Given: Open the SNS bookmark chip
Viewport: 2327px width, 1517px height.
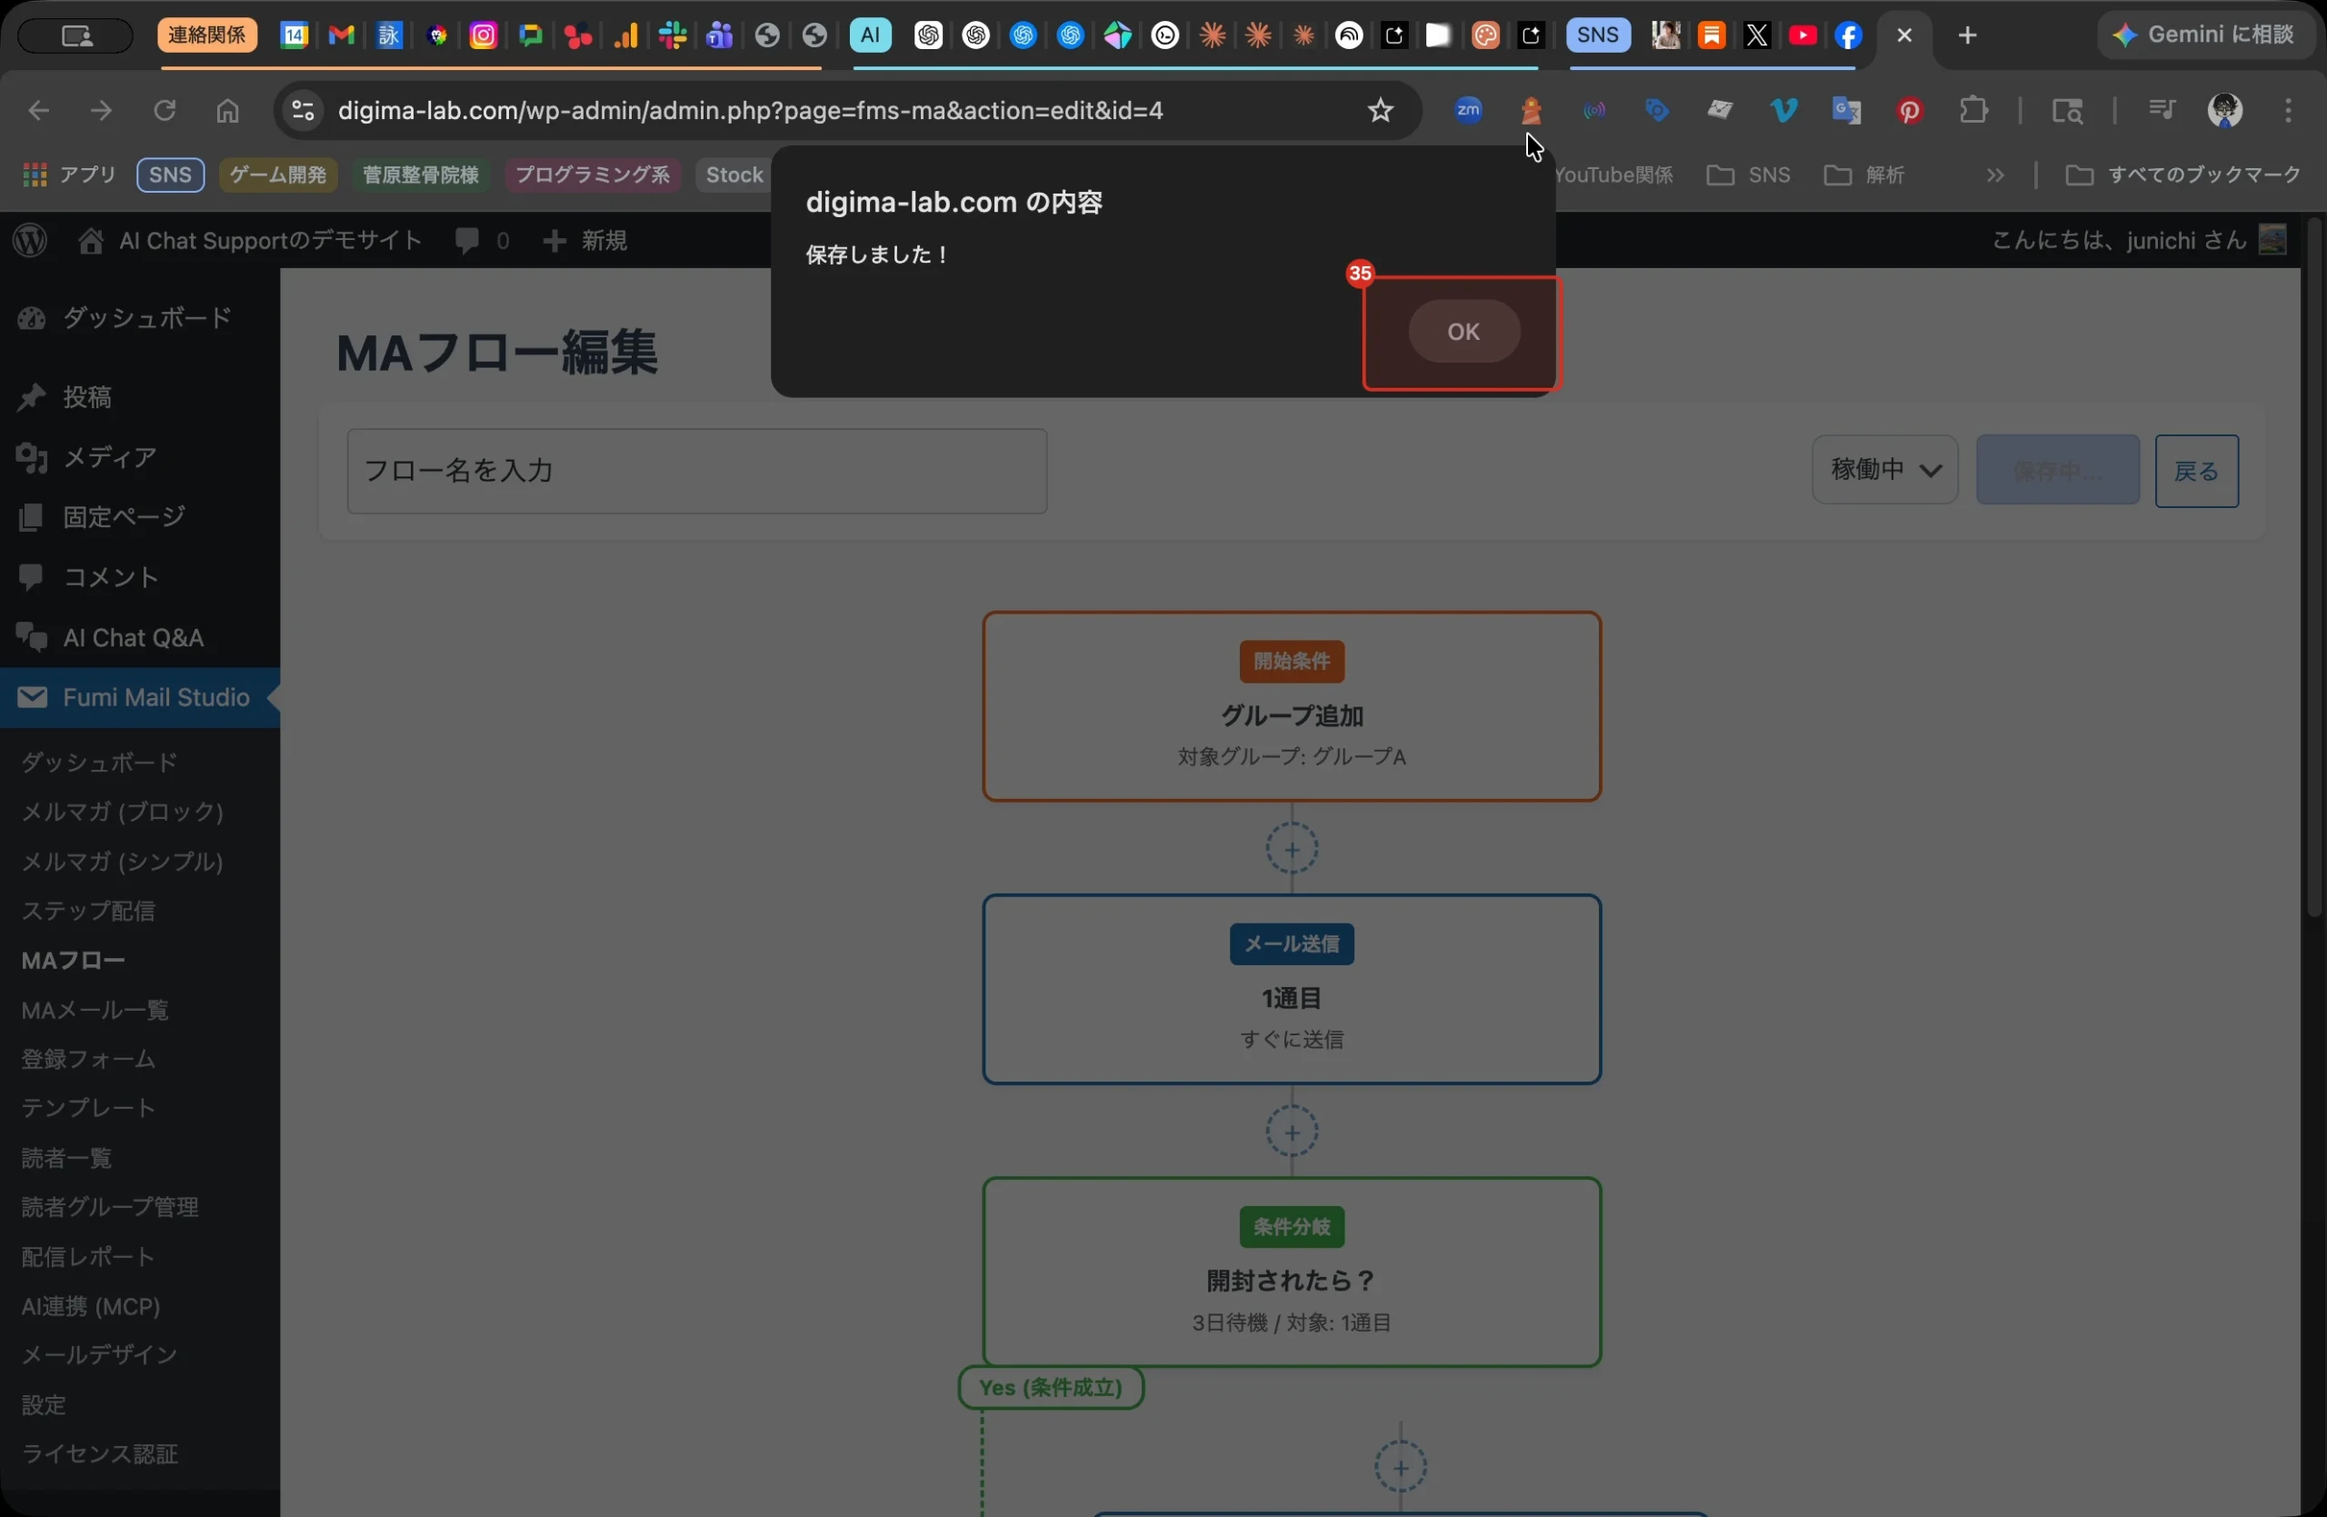Looking at the screenshot, I should (170, 175).
